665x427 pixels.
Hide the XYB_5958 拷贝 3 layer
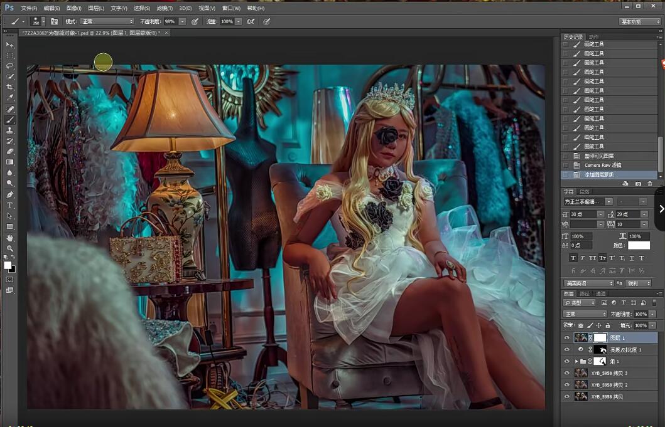pos(567,373)
